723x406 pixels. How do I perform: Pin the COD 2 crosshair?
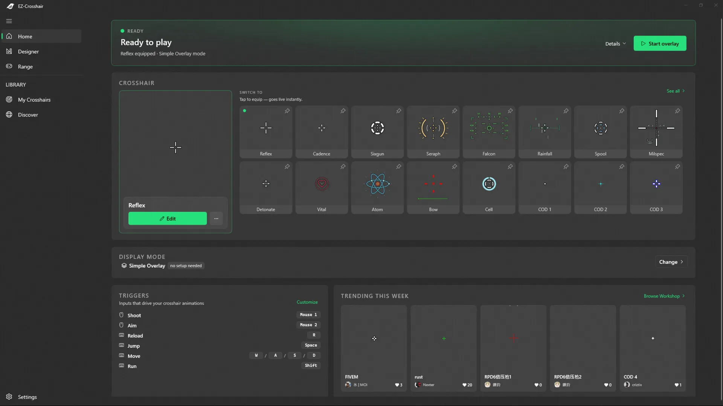click(x=621, y=167)
